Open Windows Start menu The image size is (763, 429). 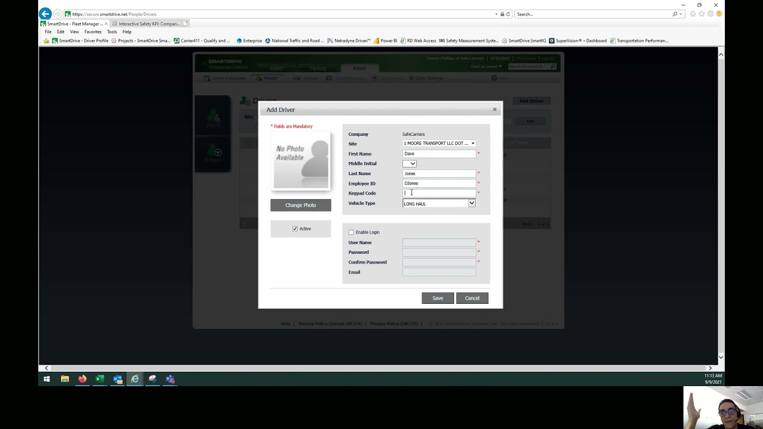[x=46, y=379]
